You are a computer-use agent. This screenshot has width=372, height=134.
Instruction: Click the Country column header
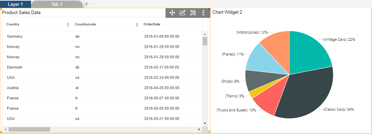13,24
